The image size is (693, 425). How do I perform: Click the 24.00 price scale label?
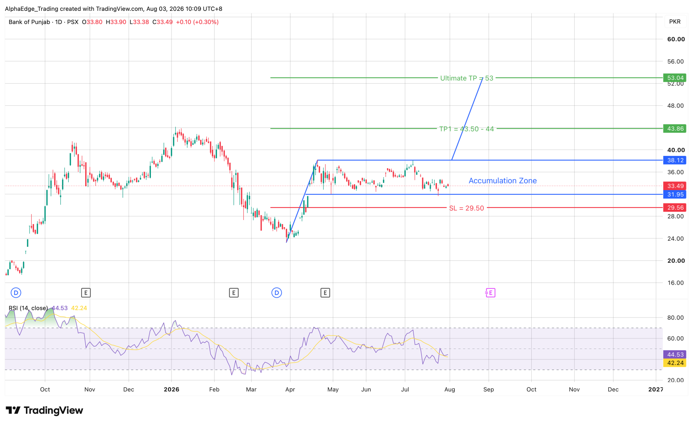pos(676,238)
